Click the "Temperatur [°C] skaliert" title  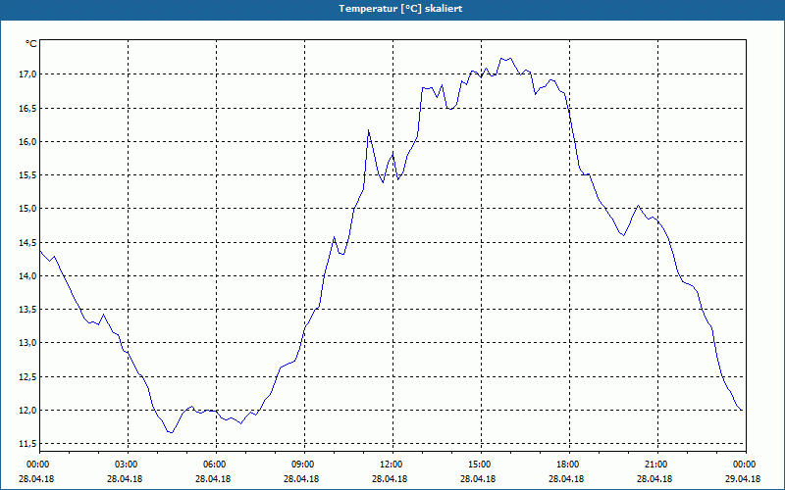coord(400,9)
